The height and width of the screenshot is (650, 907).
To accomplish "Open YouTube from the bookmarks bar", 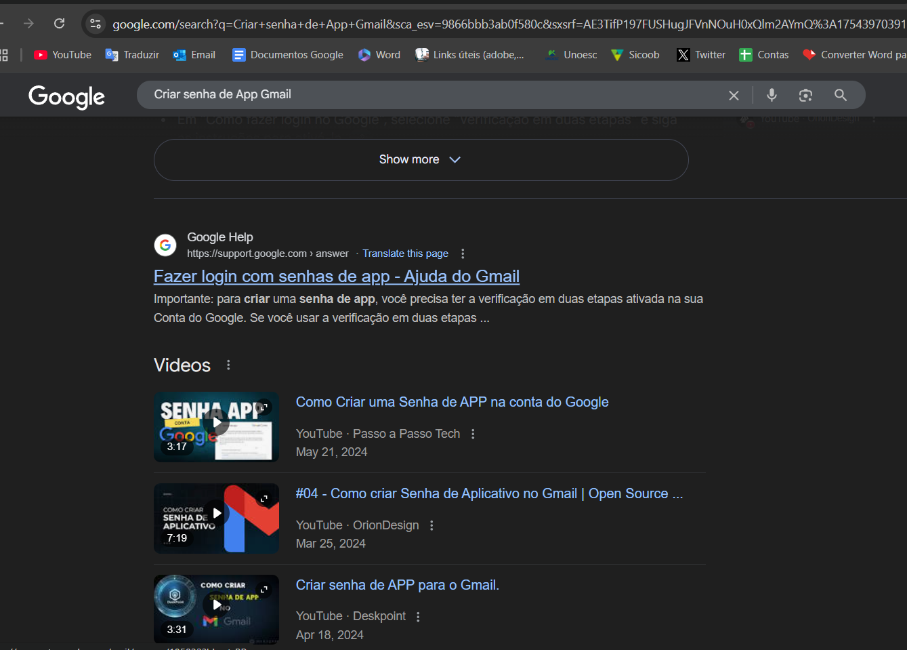I will tap(62, 55).
